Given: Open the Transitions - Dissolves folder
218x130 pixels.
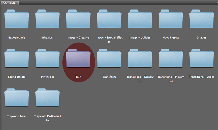Looking at the screenshot, I should (140, 59).
